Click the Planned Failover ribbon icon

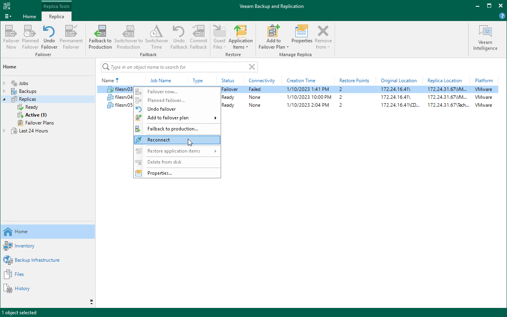click(x=30, y=38)
